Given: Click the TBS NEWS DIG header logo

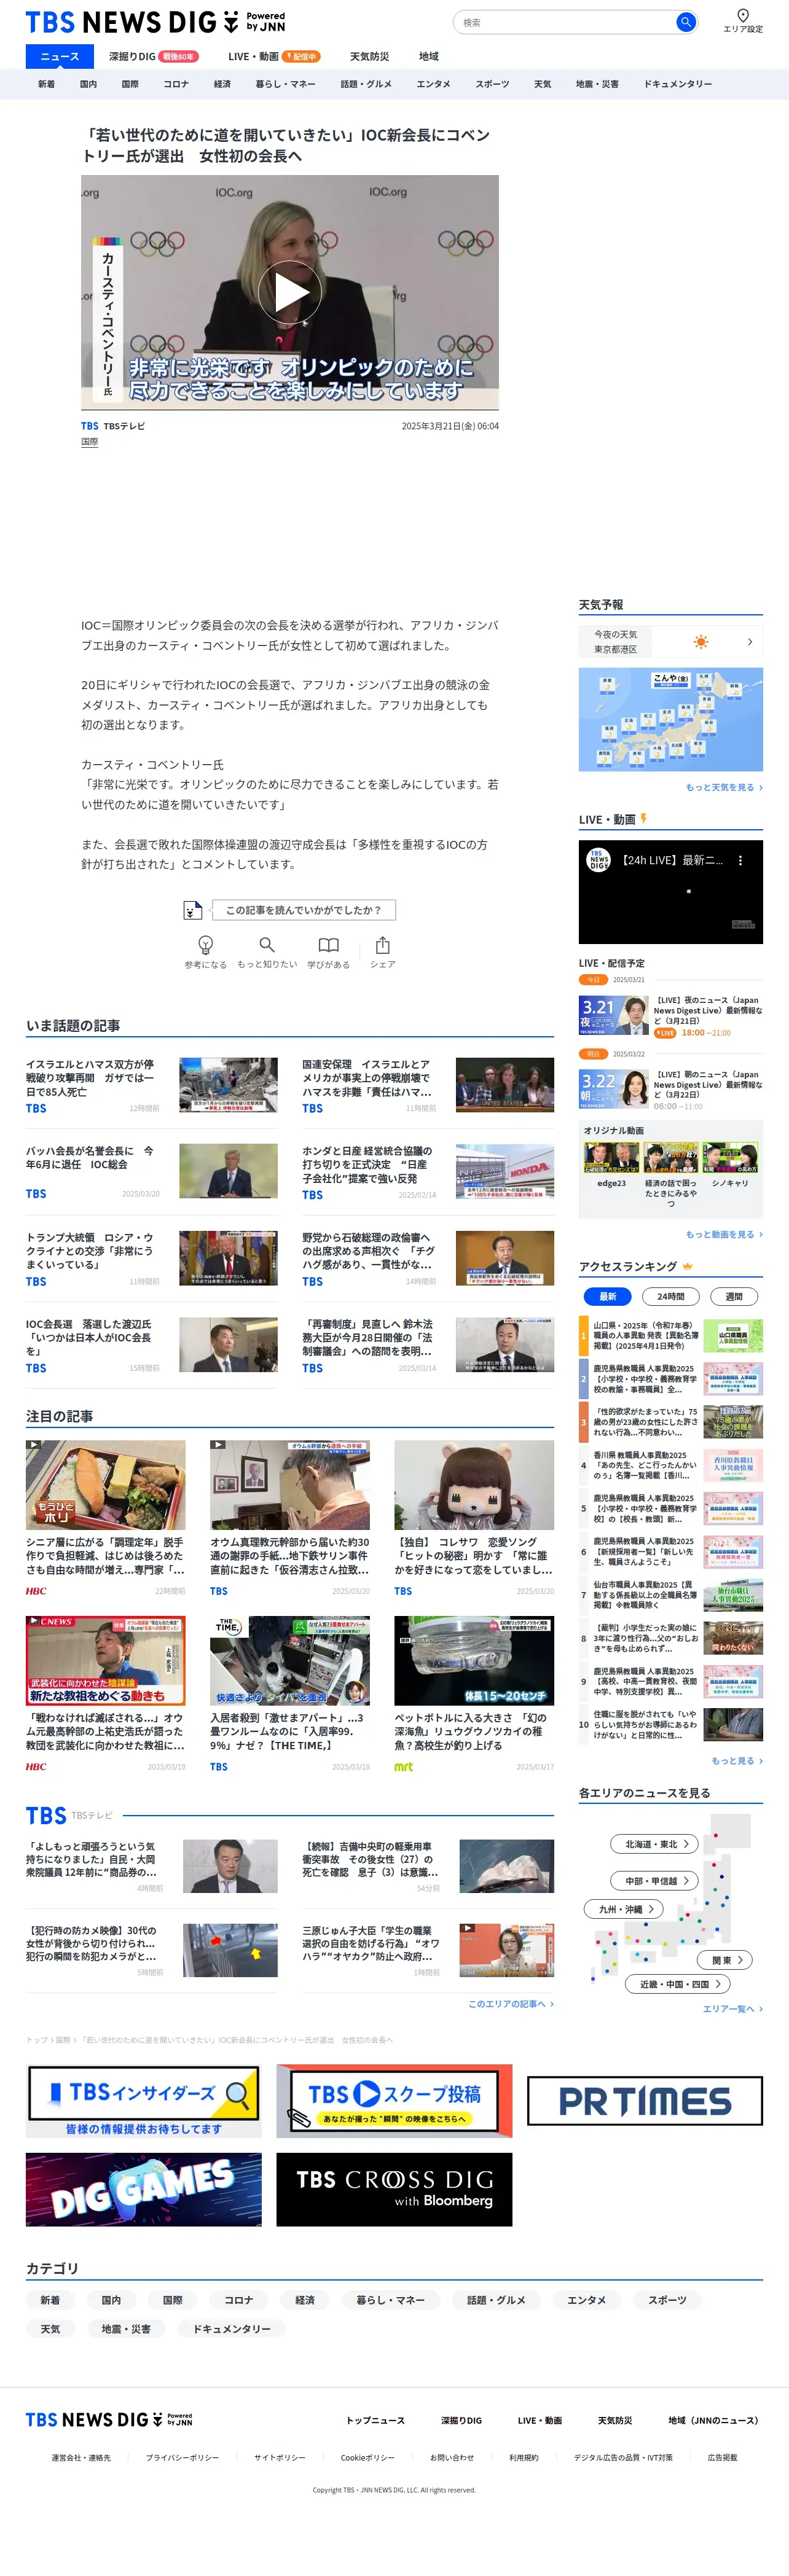Looking at the screenshot, I should [x=155, y=22].
